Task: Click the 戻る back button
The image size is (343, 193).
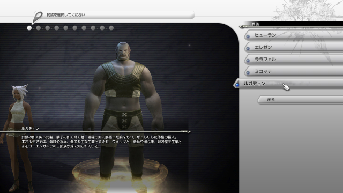Action: [300, 100]
